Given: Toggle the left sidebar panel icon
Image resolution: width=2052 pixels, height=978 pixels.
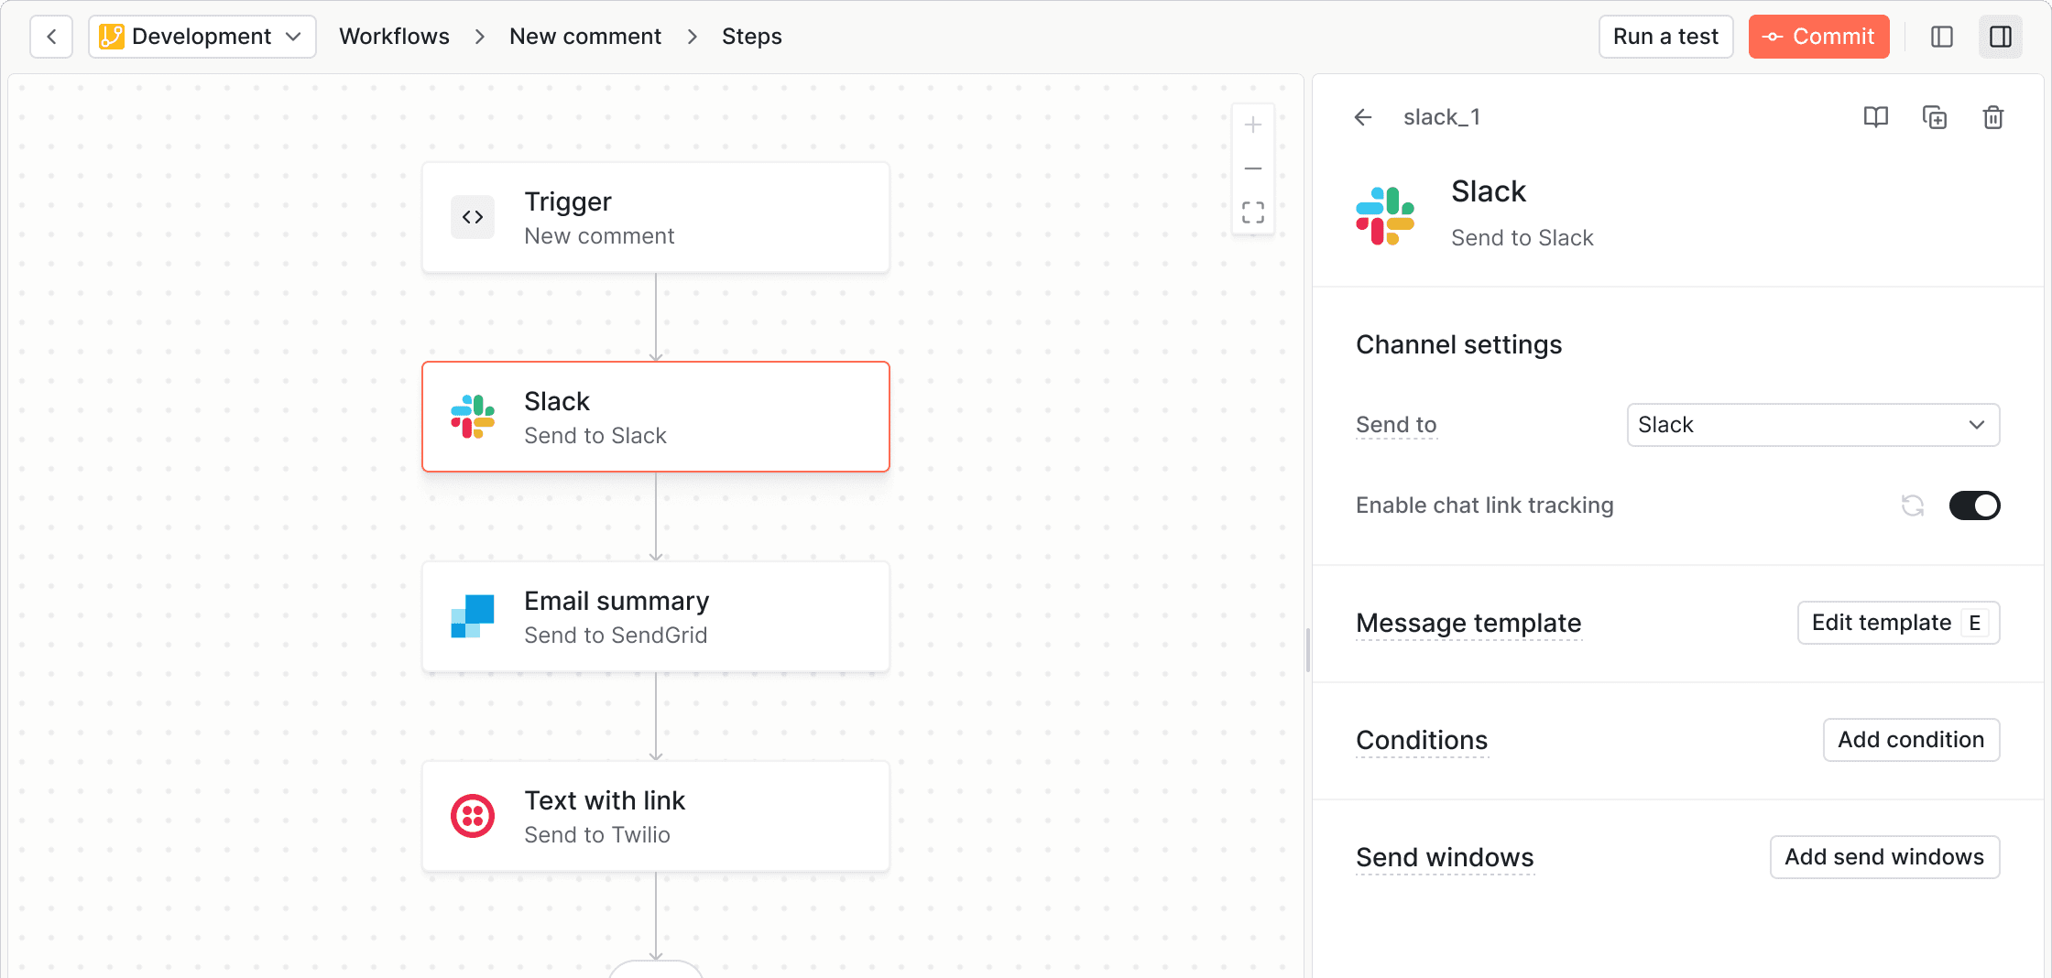Looking at the screenshot, I should (1941, 37).
